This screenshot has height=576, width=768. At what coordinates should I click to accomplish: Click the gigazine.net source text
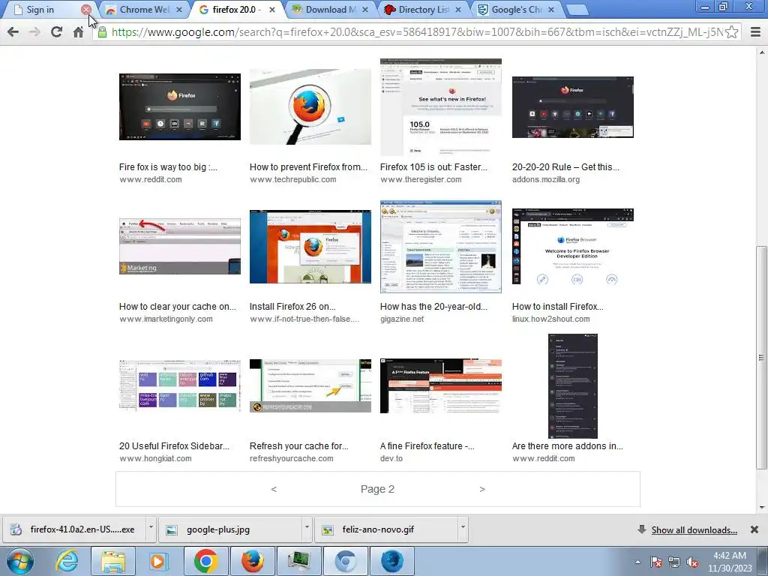[402, 319]
